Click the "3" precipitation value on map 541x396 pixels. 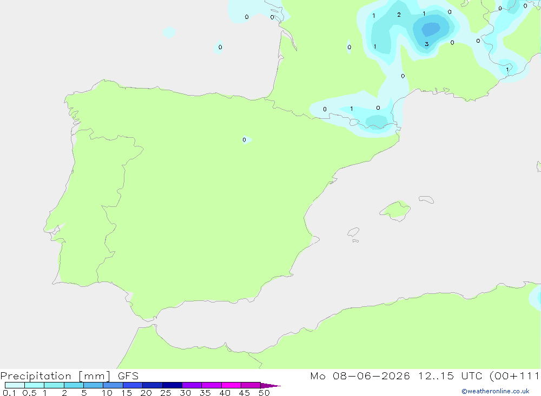(x=427, y=44)
